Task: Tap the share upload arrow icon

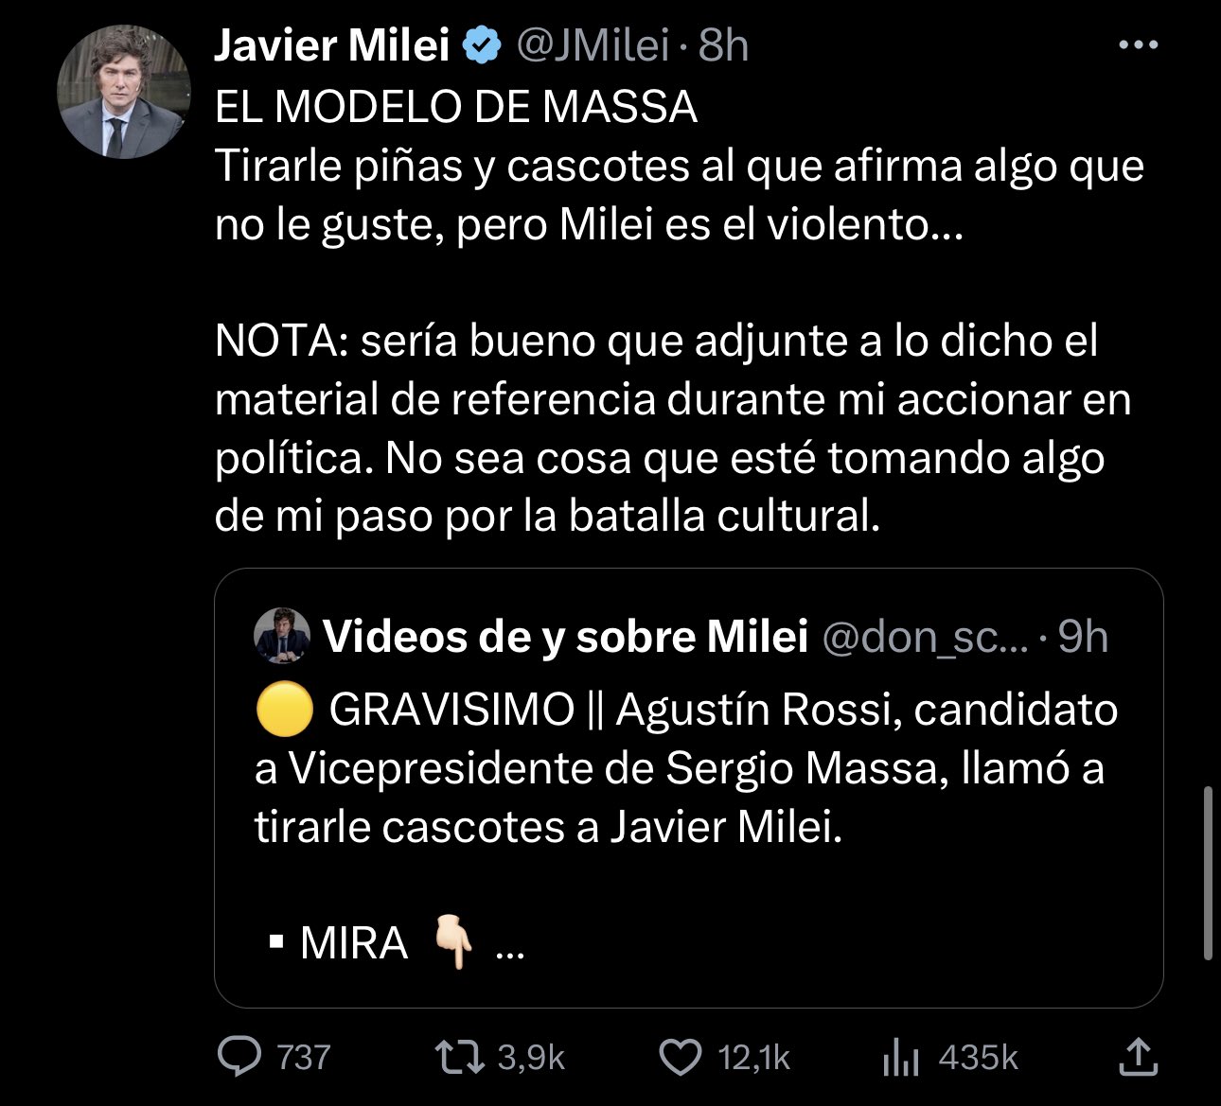Action: pyautogui.click(x=1138, y=1057)
